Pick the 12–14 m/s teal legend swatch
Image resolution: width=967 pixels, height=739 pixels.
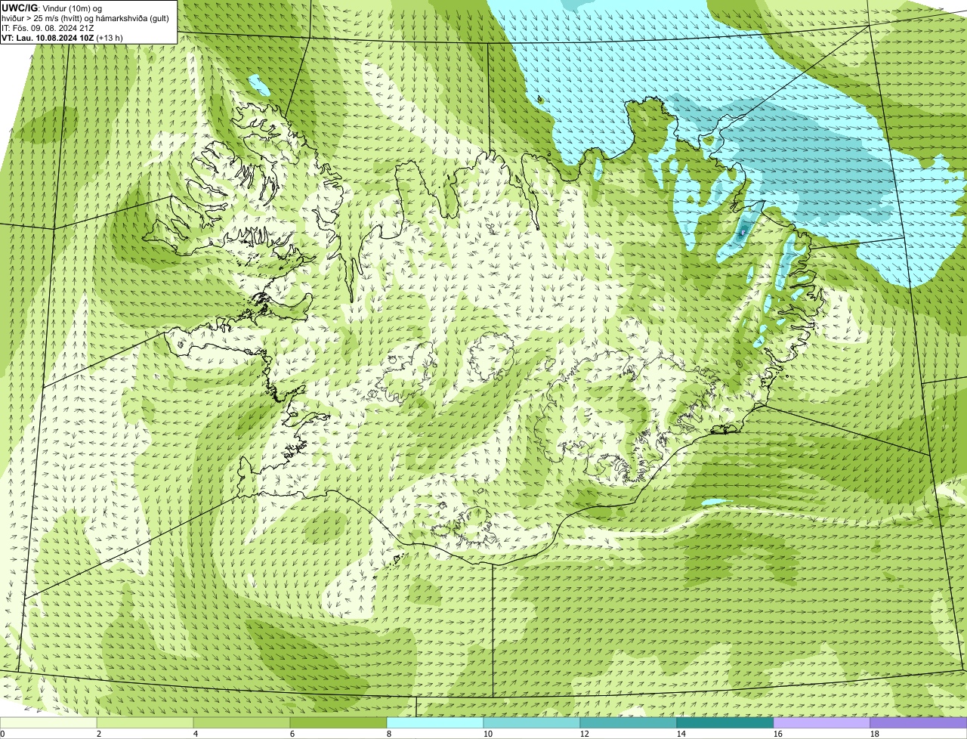pos(629,722)
